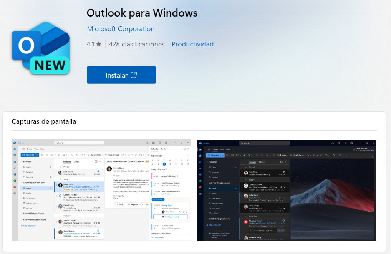Click the 4.1 star rating
391x254 pixels.
point(94,44)
